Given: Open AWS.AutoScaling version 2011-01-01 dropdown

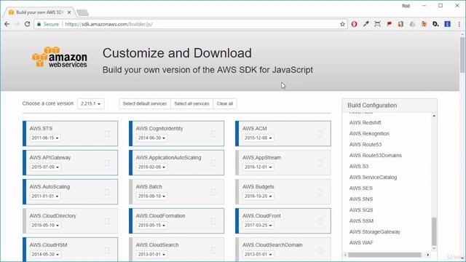Looking at the screenshot, I should tap(45, 196).
